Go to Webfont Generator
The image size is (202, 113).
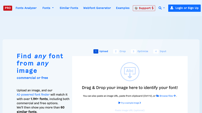coord(97,8)
